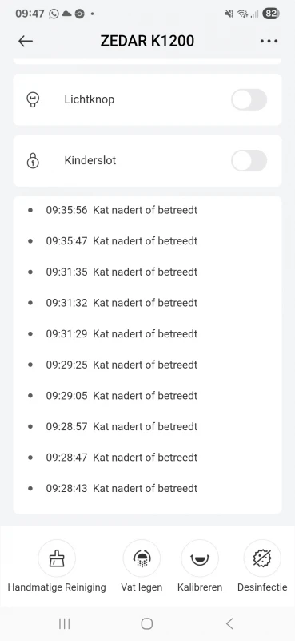Tap the 09:31:32 Kat nadert entry
Screen dimensions: 295x641
122,303
